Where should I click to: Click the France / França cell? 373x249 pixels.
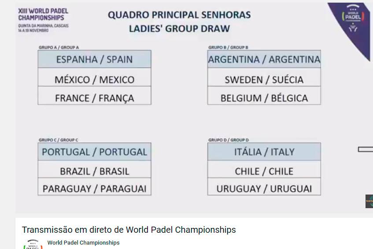pyautogui.click(x=94, y=96)
